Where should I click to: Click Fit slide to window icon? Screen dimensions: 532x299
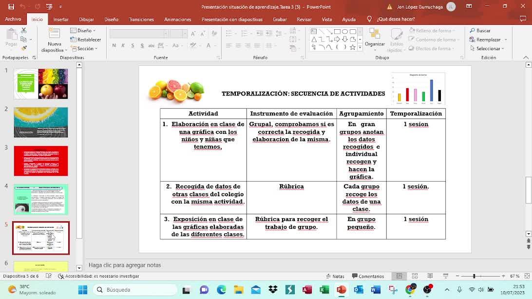point(527,276)
